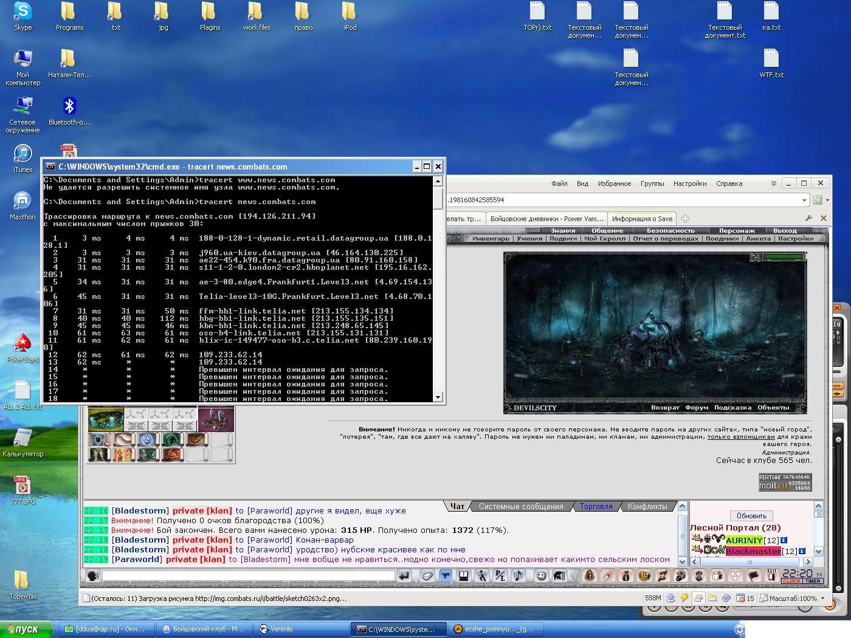The width and height of the screenshot is (851, 638).
Task: Open Skype desktop shortcut
Action: pos(23,16)
